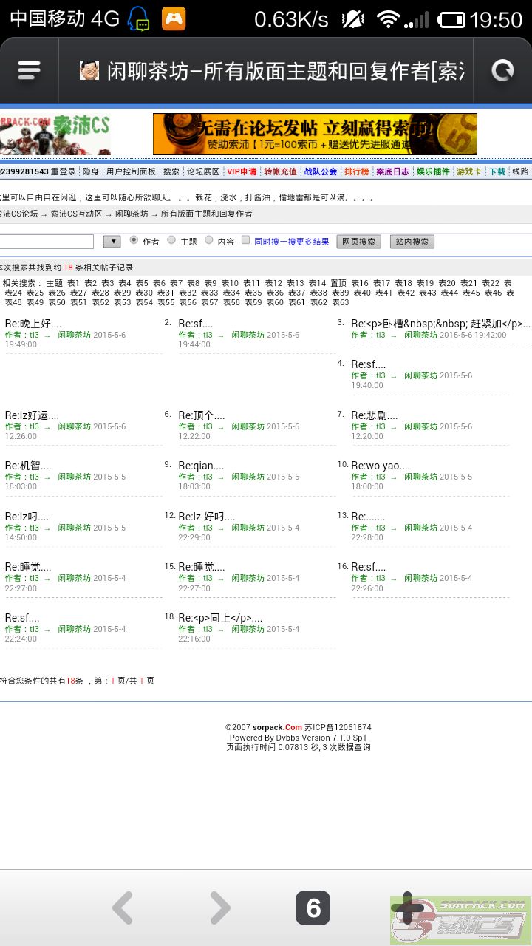Choose the 内容 radio option
This screenshot has height=946, width=532.
tap(209, 240)
